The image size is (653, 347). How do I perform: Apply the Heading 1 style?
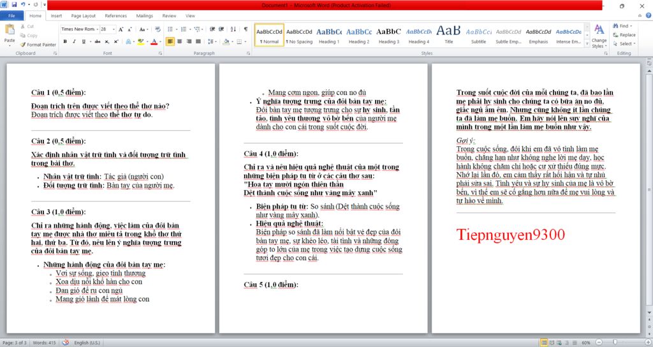click(x=329, y=35)
